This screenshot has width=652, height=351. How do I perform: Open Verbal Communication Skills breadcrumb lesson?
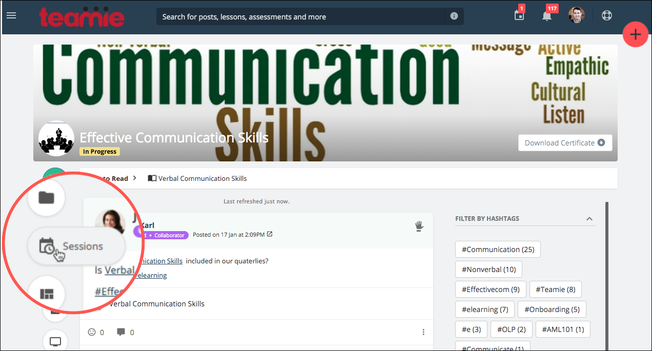197,178
